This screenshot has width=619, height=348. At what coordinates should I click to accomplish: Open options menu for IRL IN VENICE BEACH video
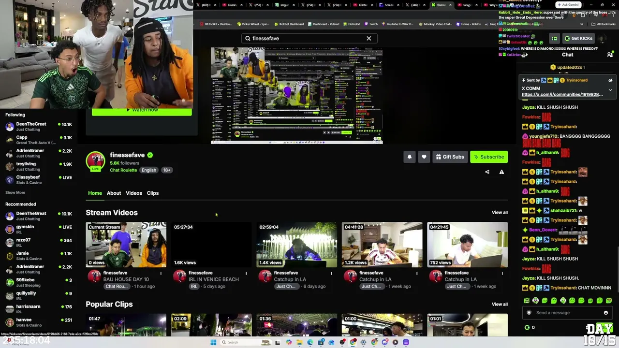(246, 274)
